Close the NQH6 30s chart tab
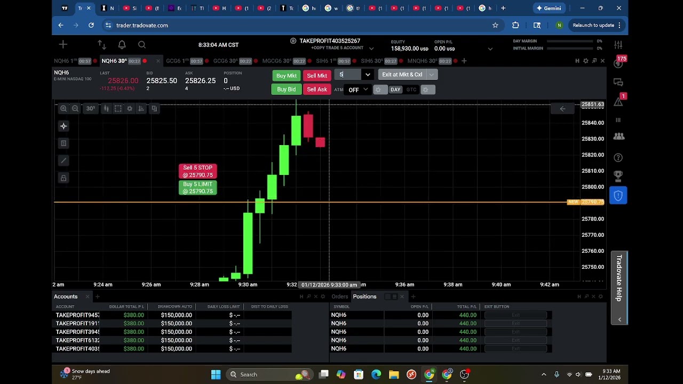 pos(157,61)
